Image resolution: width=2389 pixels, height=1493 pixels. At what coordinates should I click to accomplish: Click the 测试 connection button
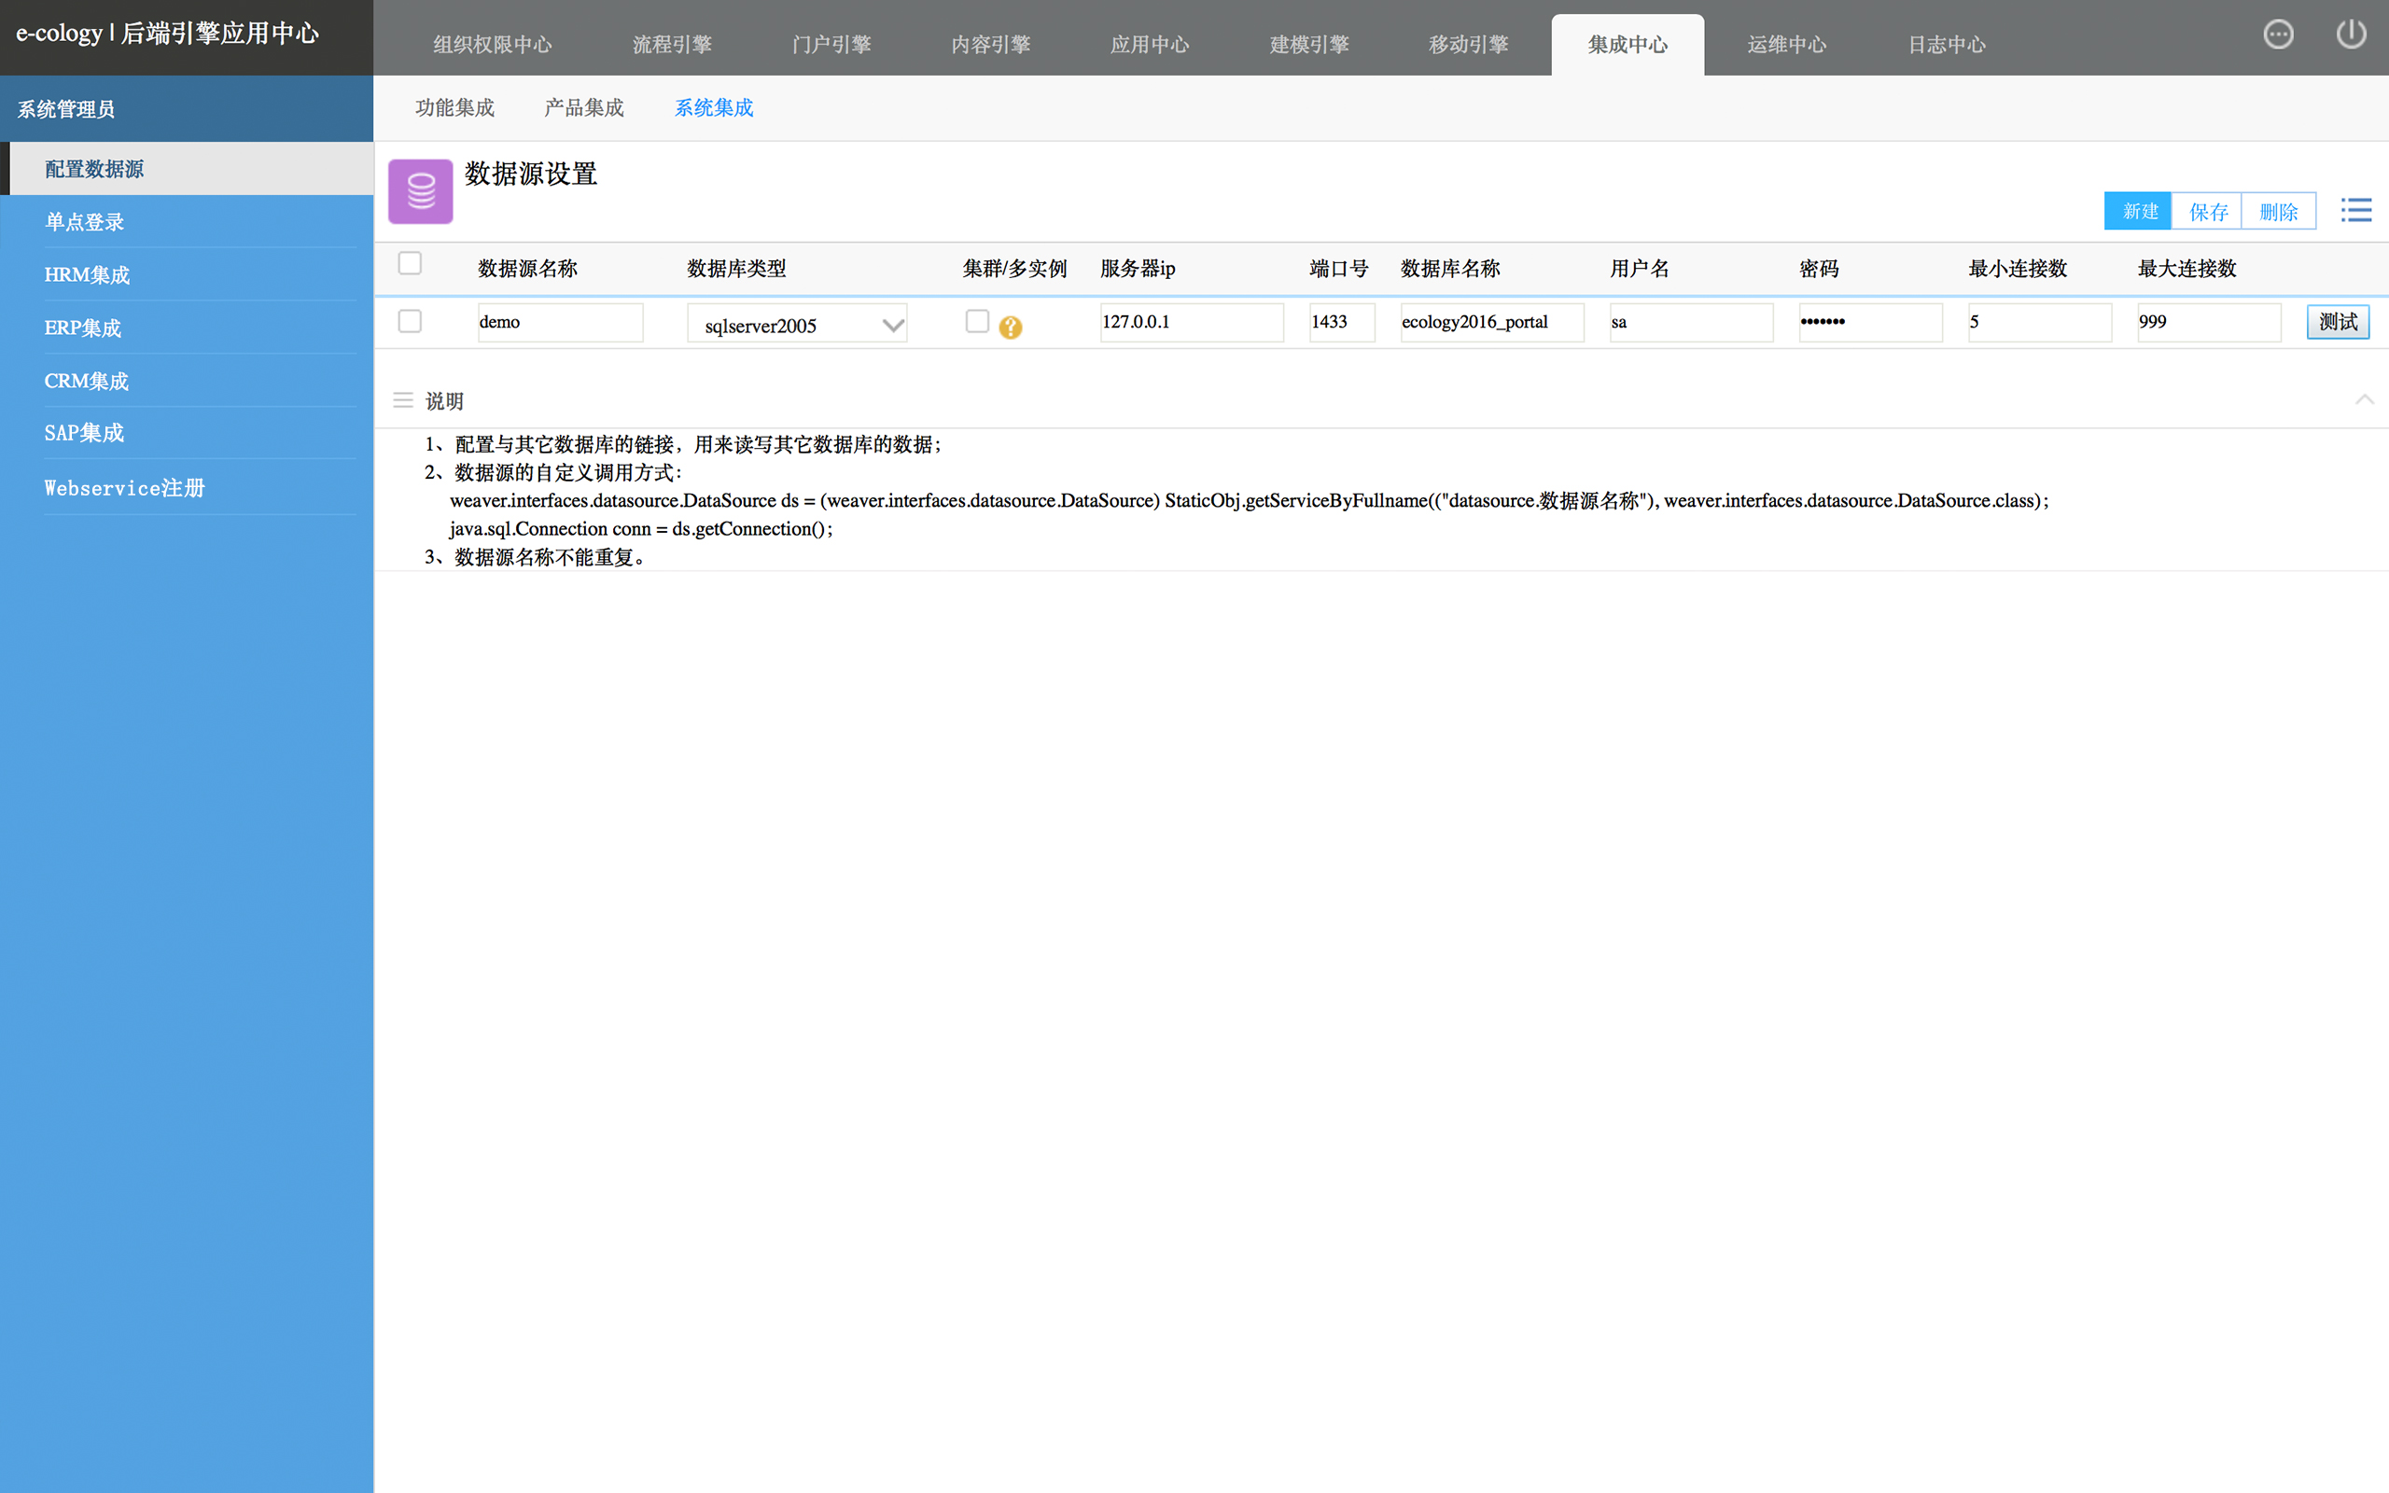coord(2337,322)
